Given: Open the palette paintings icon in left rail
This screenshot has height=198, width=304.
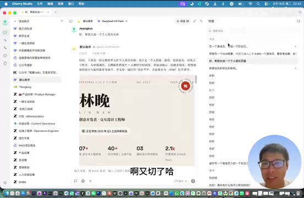Looking at the screenshot, I should click(x=5, y=56).
